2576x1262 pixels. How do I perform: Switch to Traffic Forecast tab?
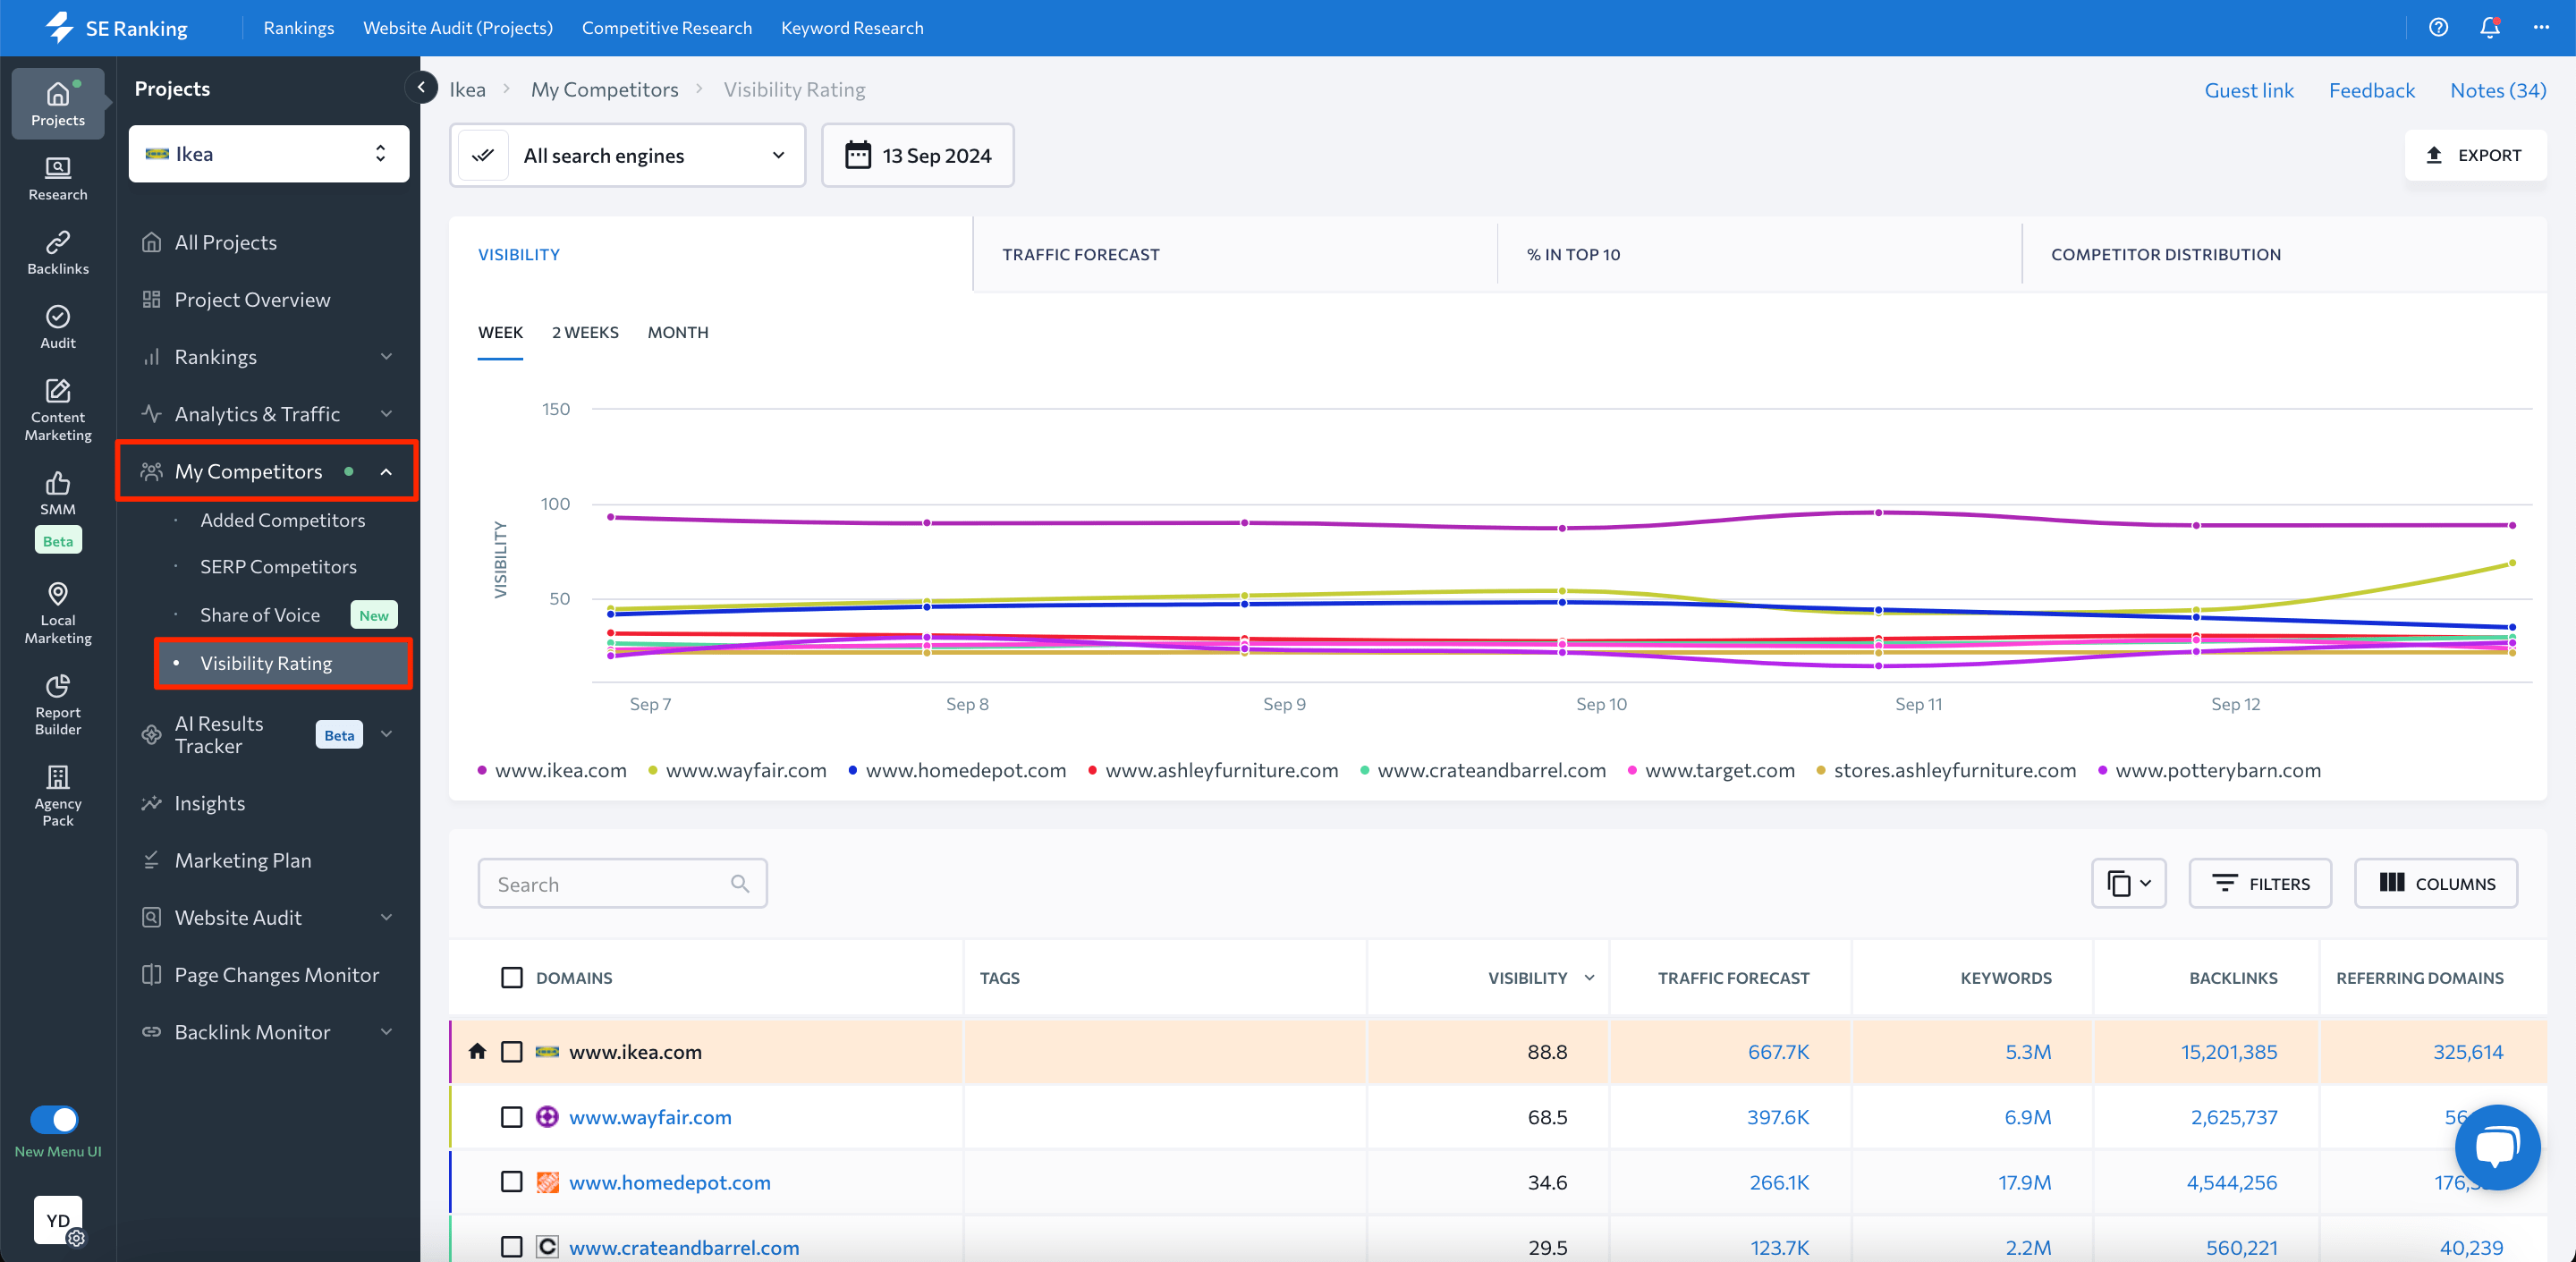(1234, 254)
